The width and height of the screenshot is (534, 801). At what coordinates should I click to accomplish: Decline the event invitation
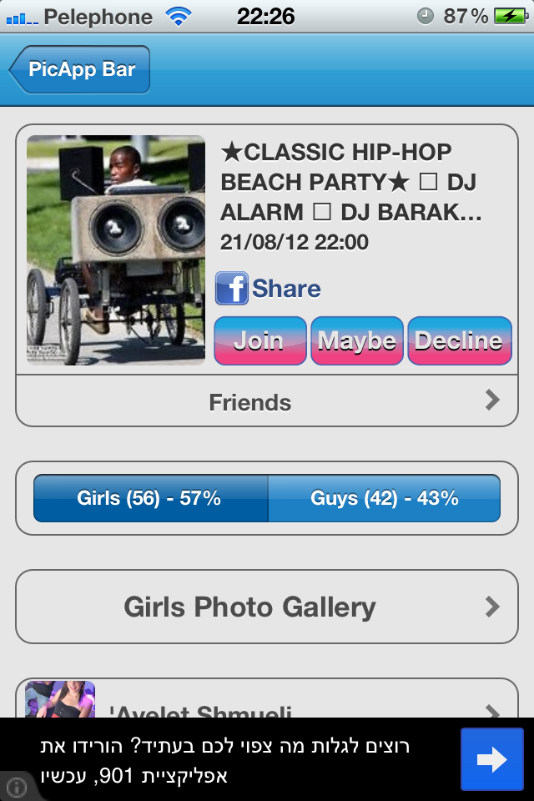pyautogui.click(x=460, y=340)
